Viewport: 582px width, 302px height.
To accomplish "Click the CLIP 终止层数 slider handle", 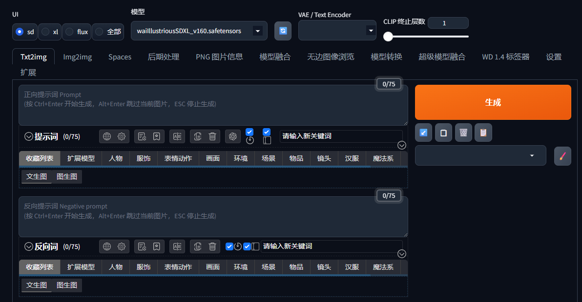I will coord(388,37).
